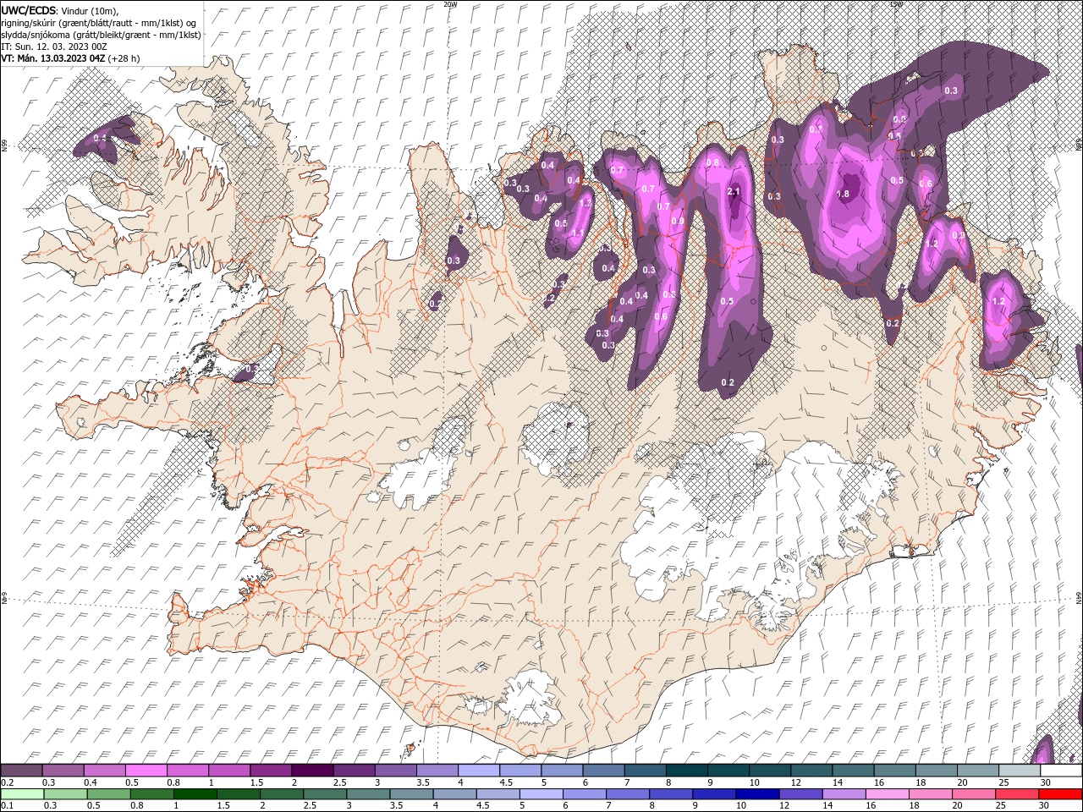Select top legend light lavender swatch 4 to 4.5
1083x812 pixels.
(x=480, y=771)
